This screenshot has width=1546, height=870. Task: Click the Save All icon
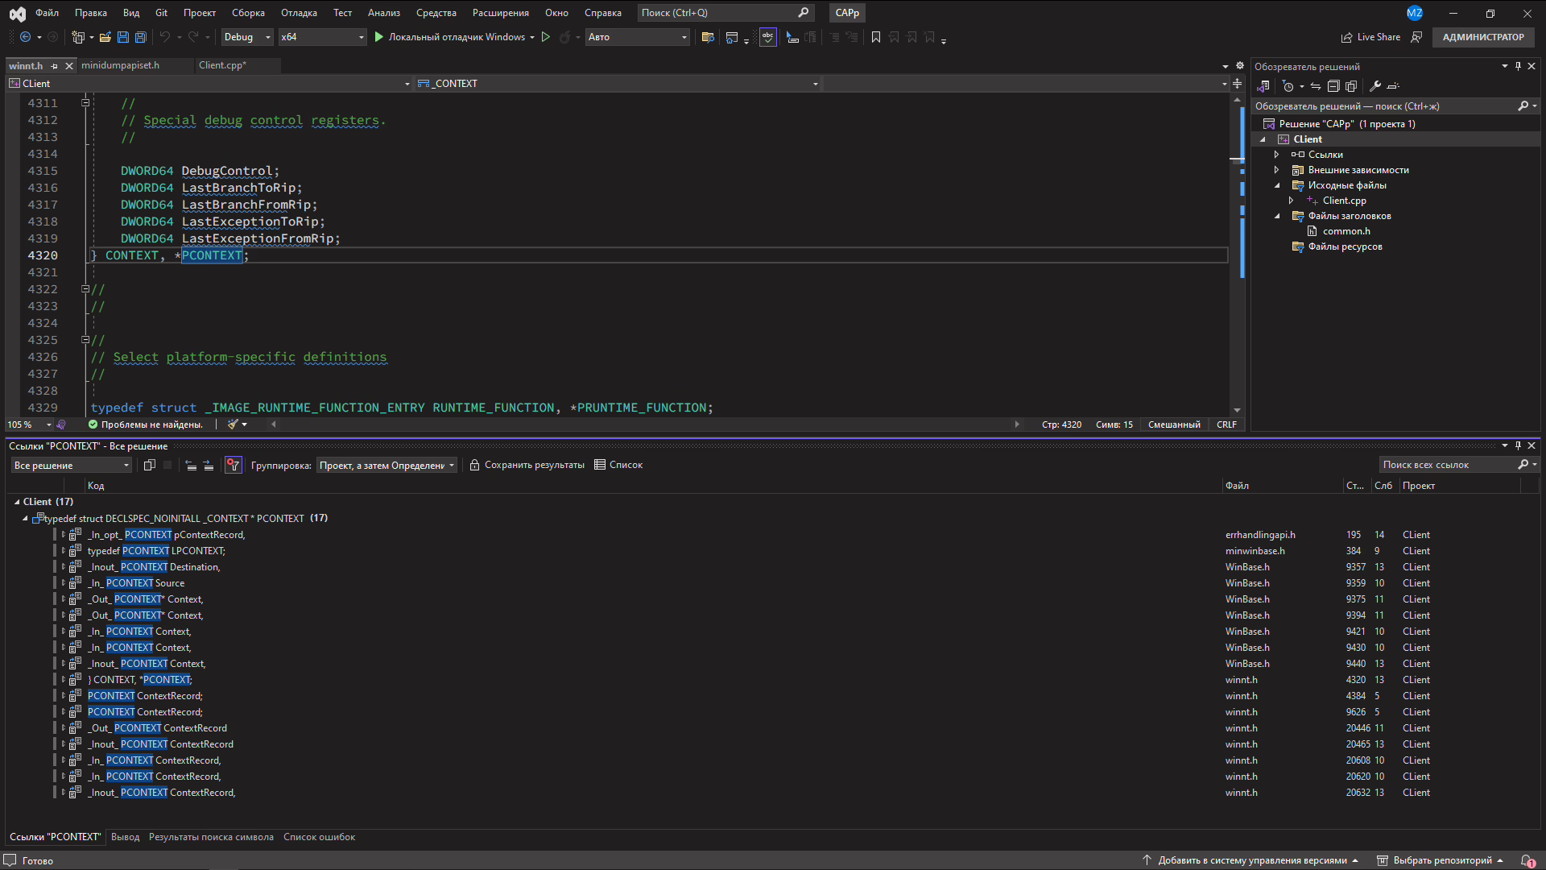click(141, 37)
